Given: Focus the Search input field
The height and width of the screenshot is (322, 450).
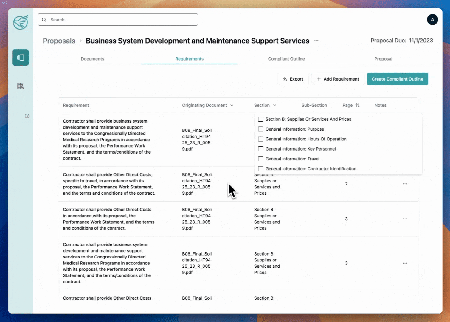Looking at the screenshot, I should tap(118, 20).
